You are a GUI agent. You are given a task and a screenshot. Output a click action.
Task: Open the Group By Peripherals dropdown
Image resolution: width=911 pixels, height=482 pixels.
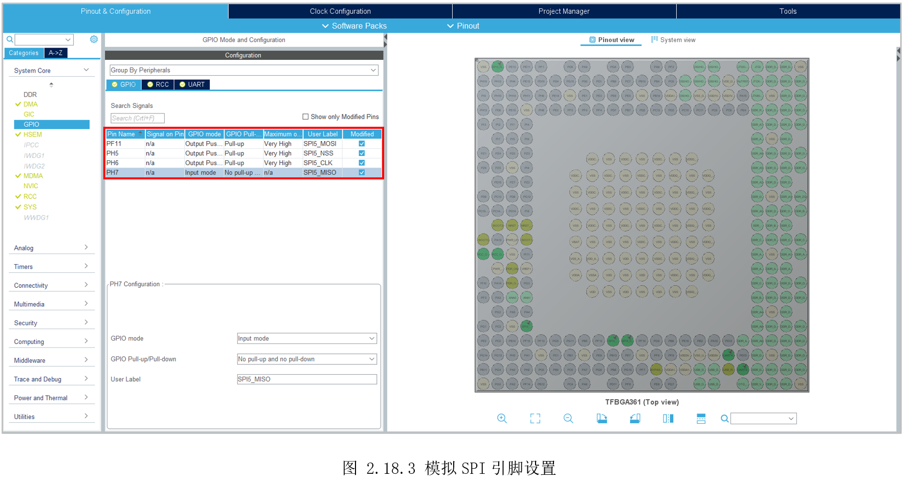pyautogui.click(x=243, y=70)
